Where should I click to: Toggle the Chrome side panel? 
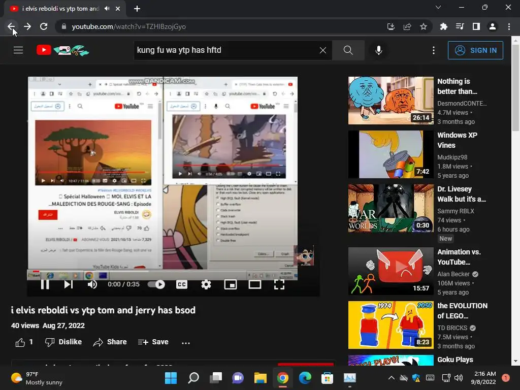[x=476, y=26]
